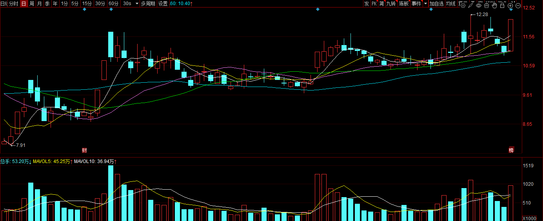This screenshot has height=221, width=543.
Task: Click the 榜 ranking marker on chart
Action: (511, 150)
